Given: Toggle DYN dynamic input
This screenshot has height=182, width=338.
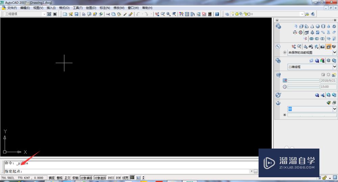Looking at the screenshot, I should tap(118, 178).
